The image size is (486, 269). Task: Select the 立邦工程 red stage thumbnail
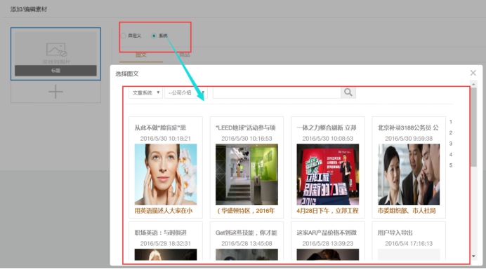[327, 174]
